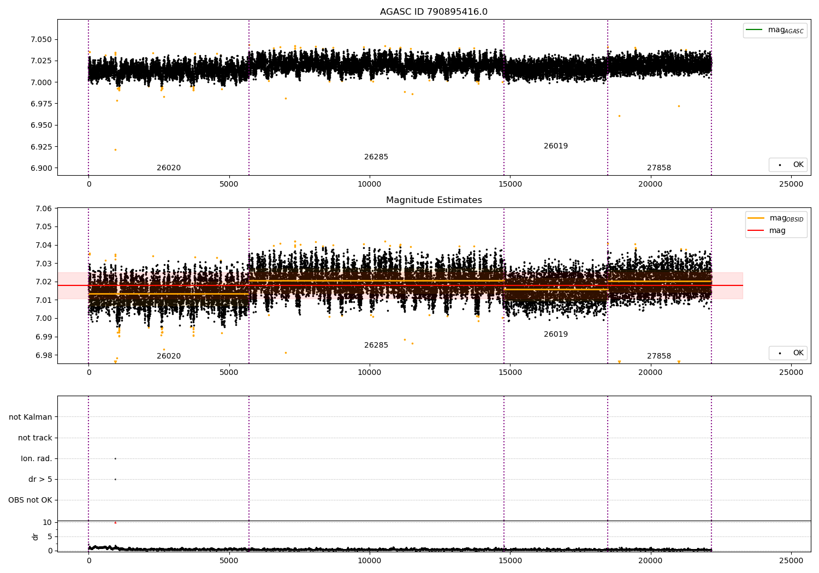Click the red dr outlier marker near 10
Image resolution: width=819 pixels, height=573 pixels.
click(115, 522)
